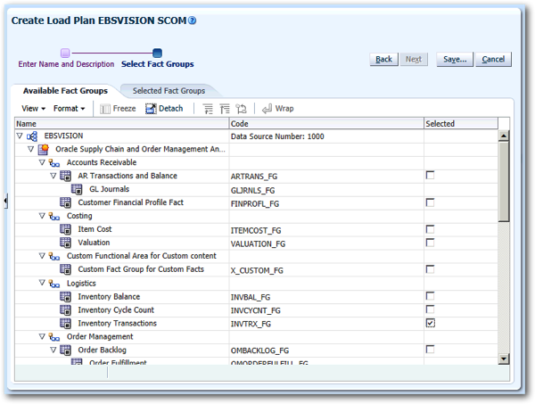Click AR Transactions and Balance icon
Viewport: 535px width, 404px height.
(x=65, y=176)
